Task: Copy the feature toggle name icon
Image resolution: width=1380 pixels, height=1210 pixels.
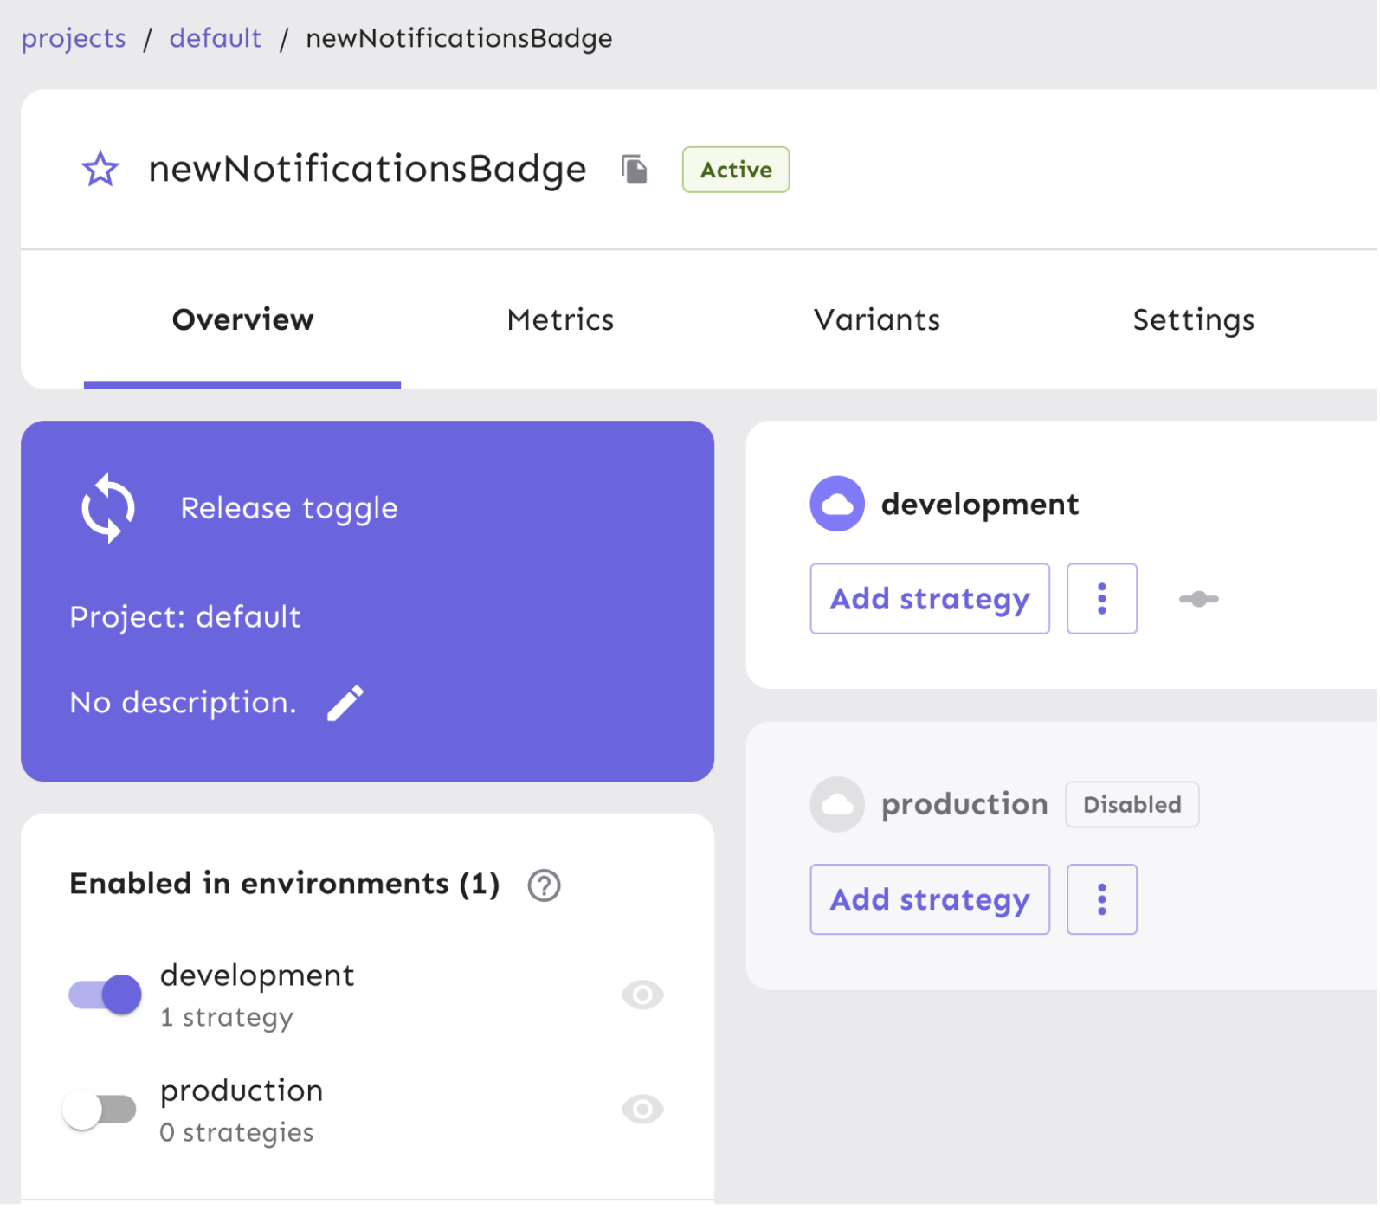Action: (635, 170)
